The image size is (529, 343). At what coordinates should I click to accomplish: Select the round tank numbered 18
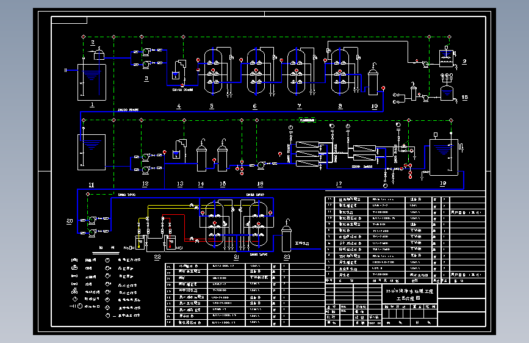(x=447, y=93)
